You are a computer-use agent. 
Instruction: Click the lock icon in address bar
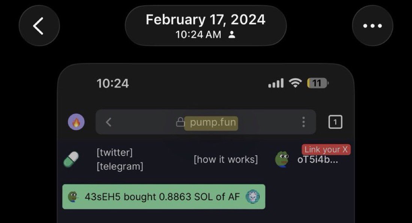(x=180, y=122)
